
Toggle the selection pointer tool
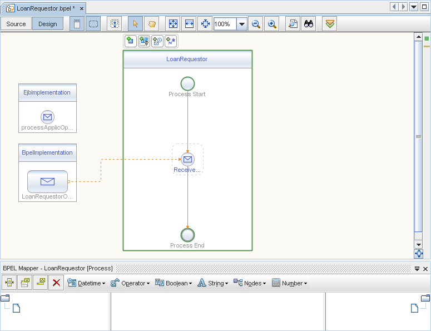click(x=135, y=24)
